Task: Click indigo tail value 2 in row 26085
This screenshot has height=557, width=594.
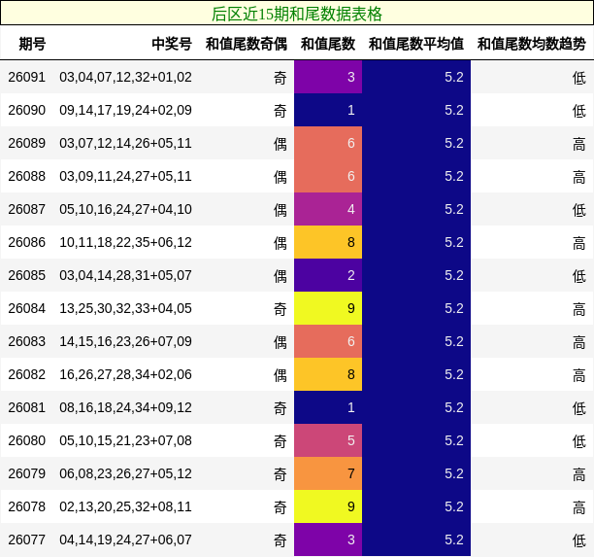Action: click(x=328, y=275)
